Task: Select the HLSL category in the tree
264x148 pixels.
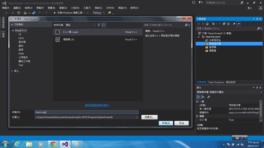Action: pos(21,38)
